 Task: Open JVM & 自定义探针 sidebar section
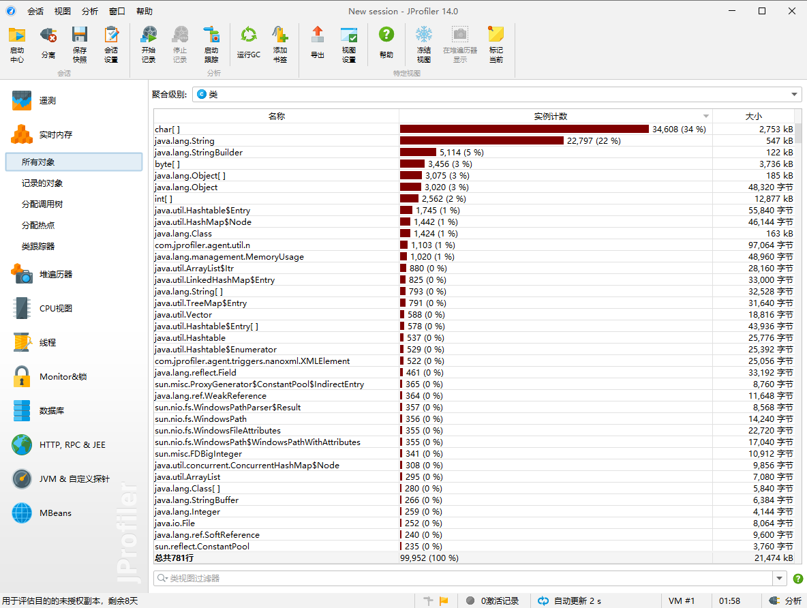coord(74,478)
